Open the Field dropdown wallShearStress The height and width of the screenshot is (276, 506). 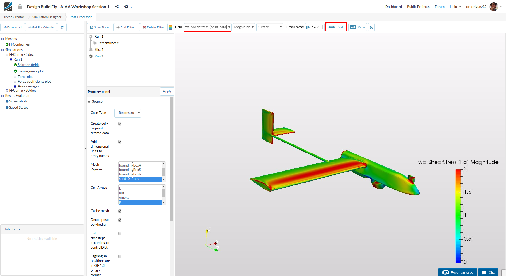[207, 27]
